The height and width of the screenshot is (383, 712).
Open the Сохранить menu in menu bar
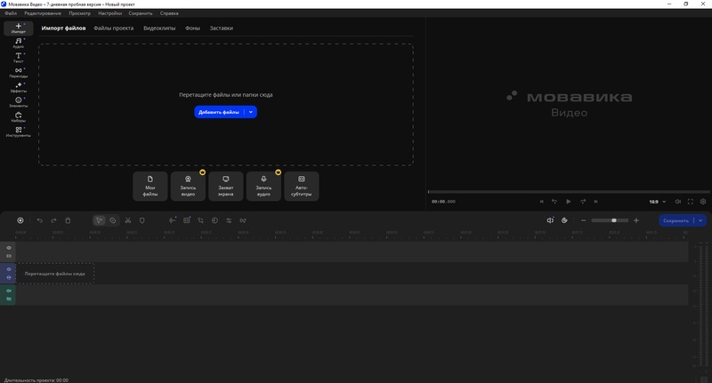point(141,13)
